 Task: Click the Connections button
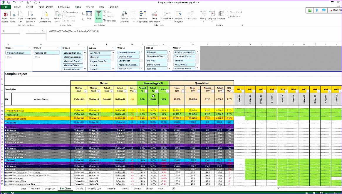tap(70, 12)
